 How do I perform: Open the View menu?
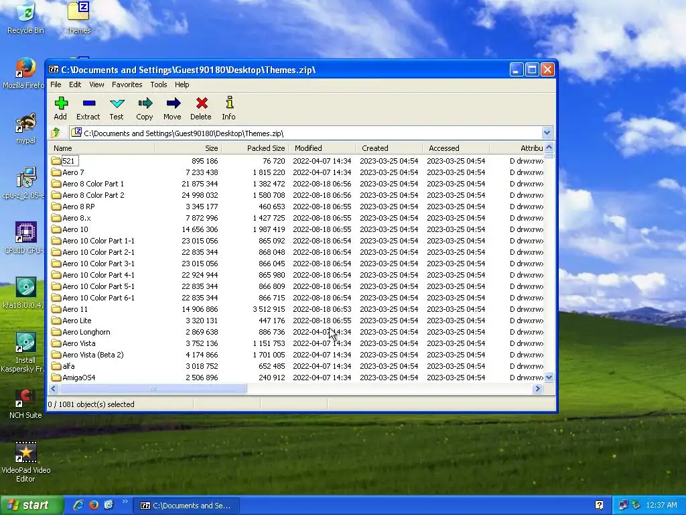coord(96,84)
